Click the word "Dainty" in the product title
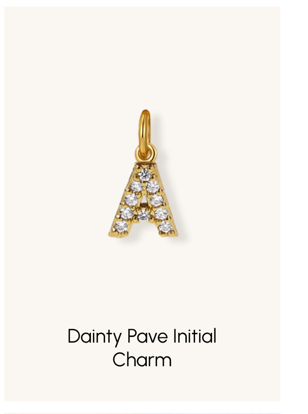This screenshot has width=308, height=414. (94, 336)
